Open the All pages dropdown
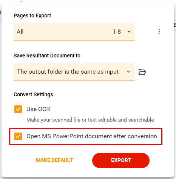 [74, 32]
